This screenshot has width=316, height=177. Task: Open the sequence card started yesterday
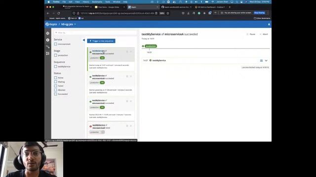[x=111, y=84]
